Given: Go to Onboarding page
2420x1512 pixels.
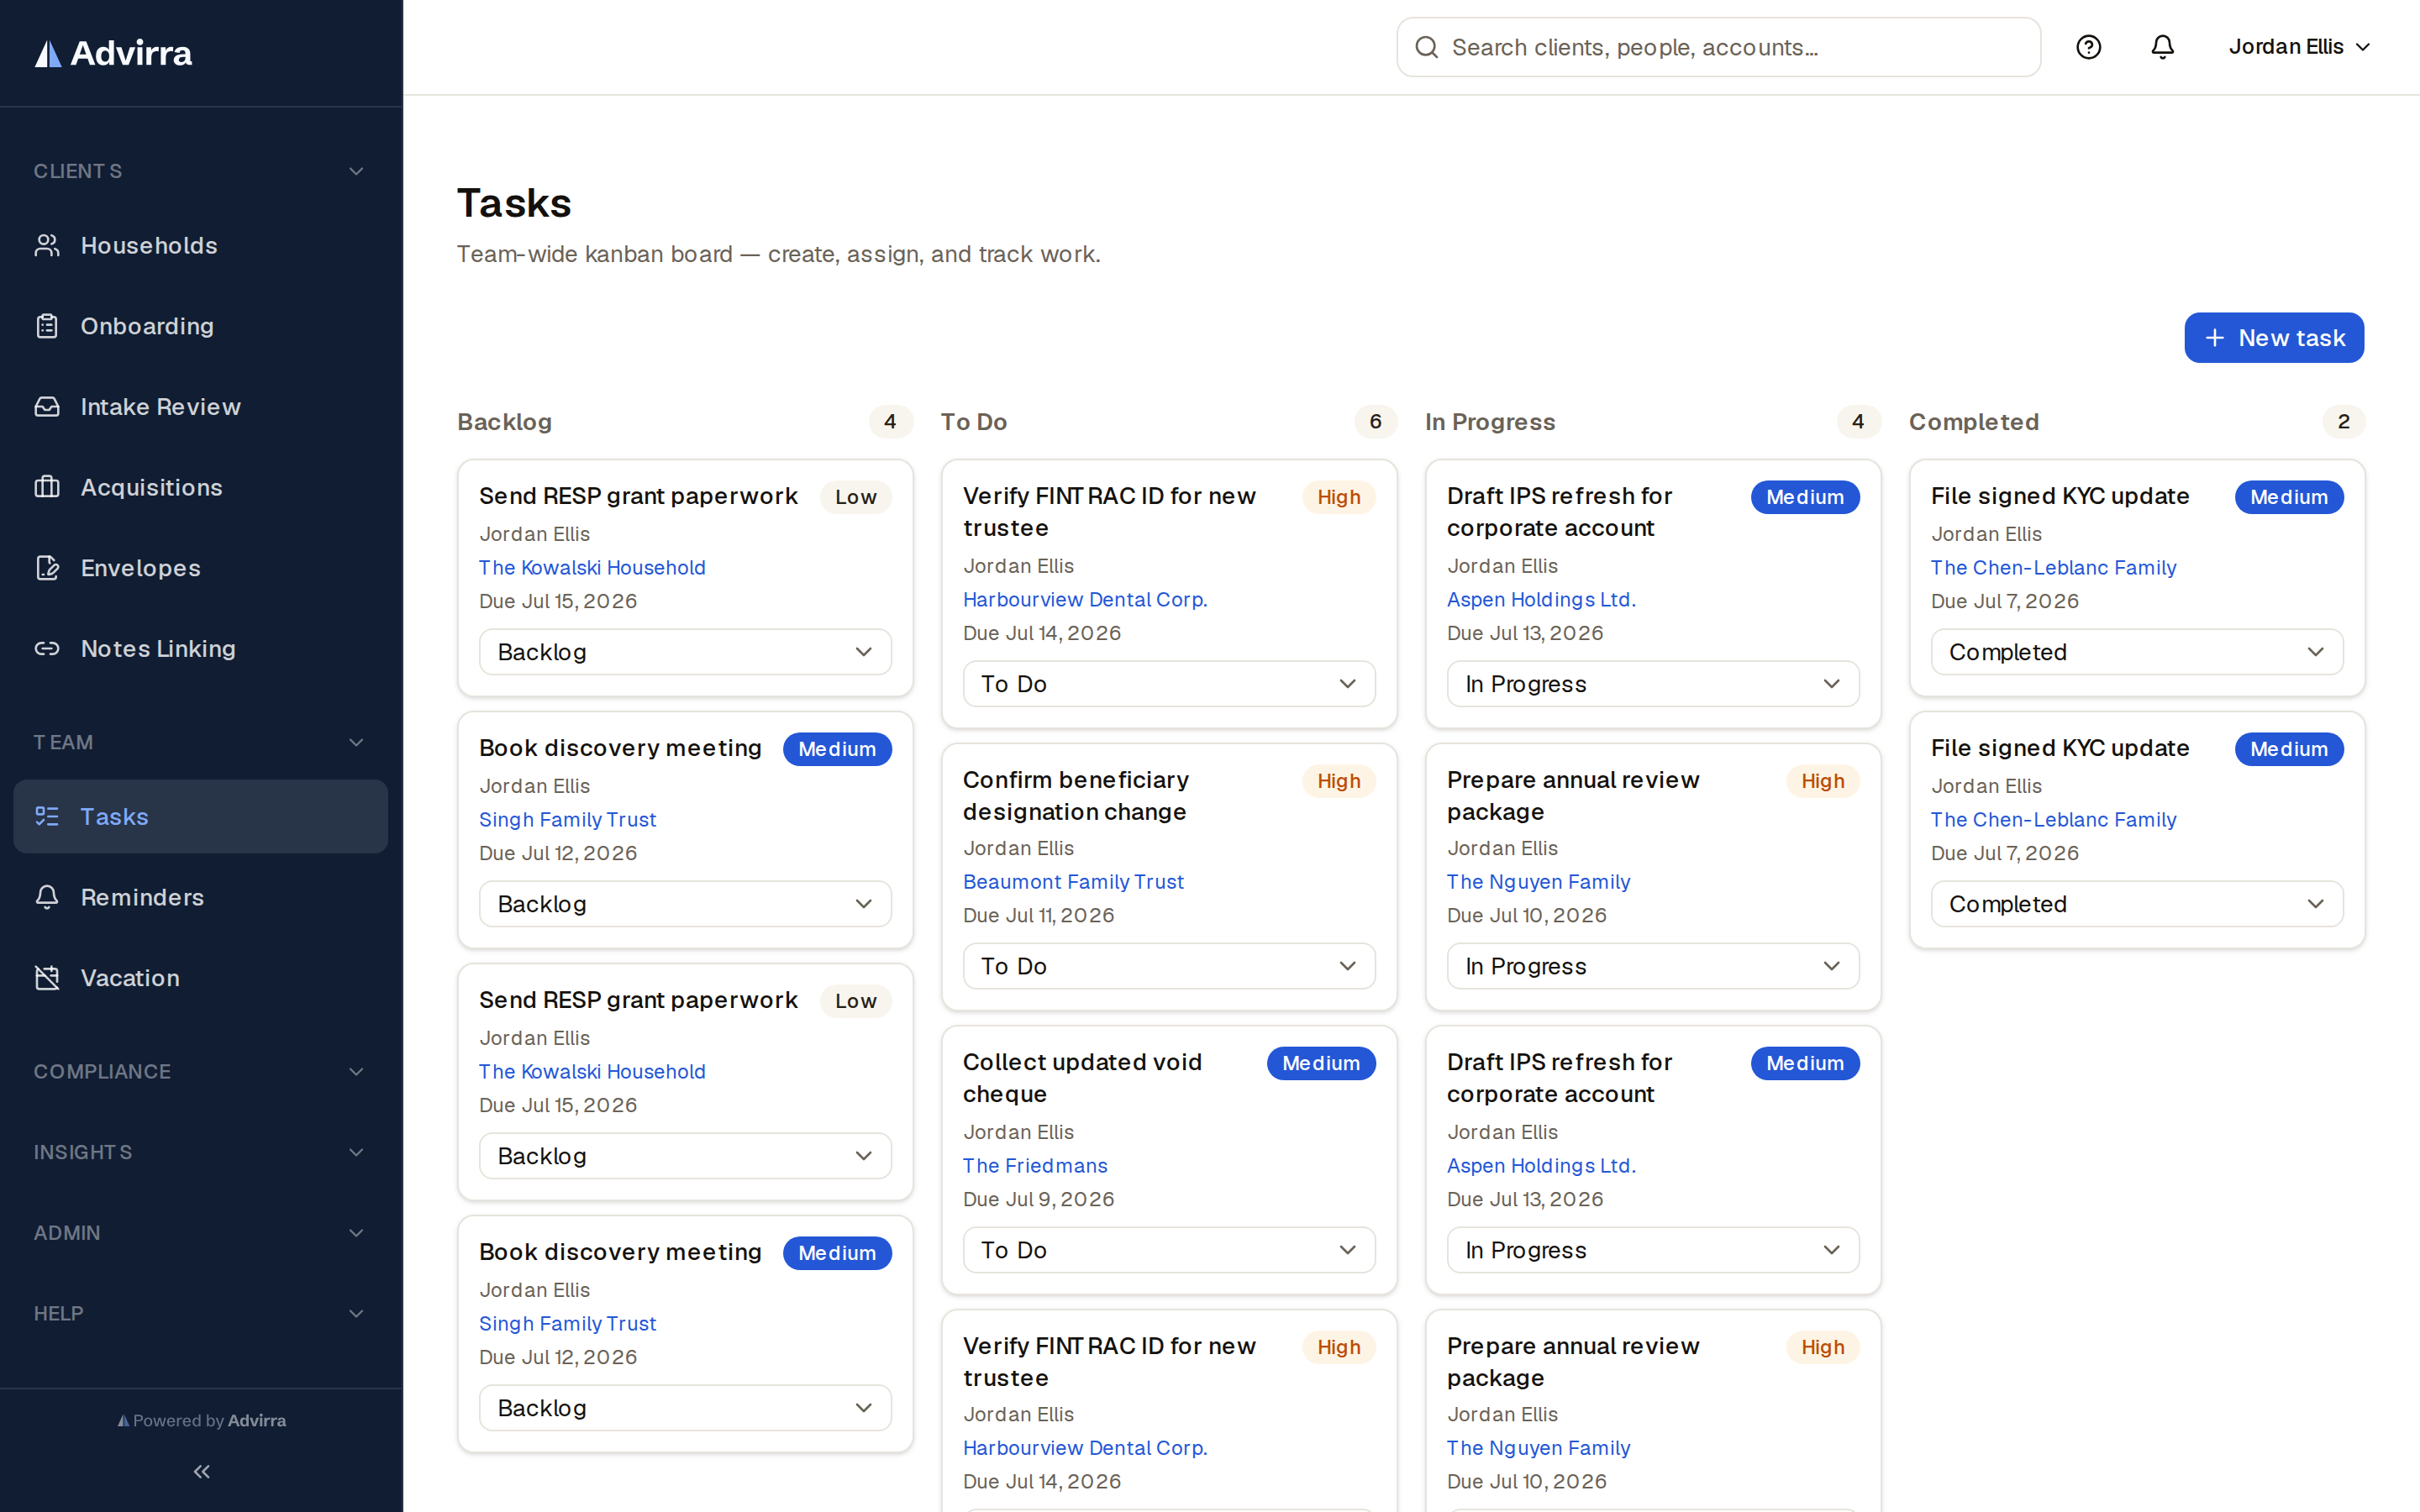Looking at the screenshot, I should (201, 326).
